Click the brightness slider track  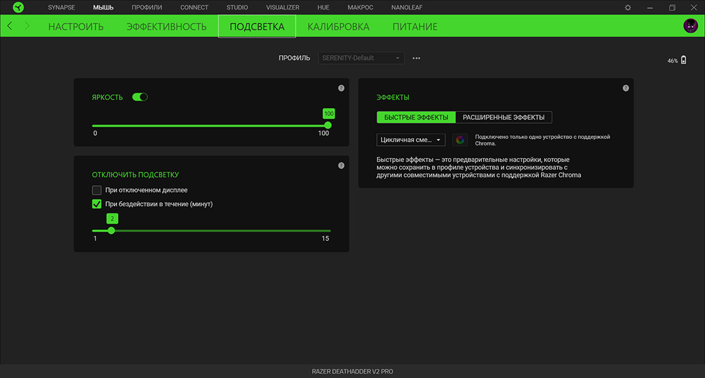tap(210, 126)
